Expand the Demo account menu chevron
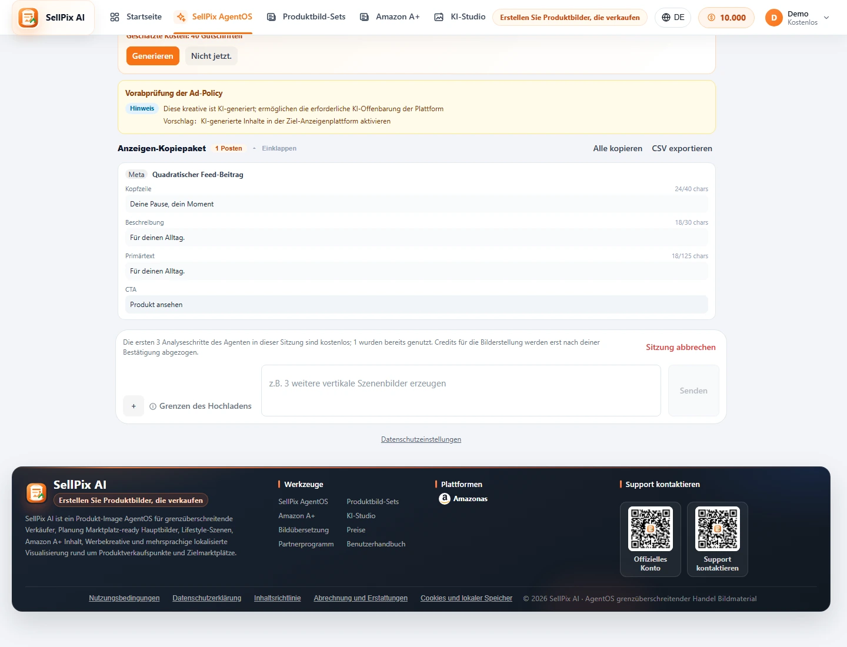847x647 pixels. 826,18
